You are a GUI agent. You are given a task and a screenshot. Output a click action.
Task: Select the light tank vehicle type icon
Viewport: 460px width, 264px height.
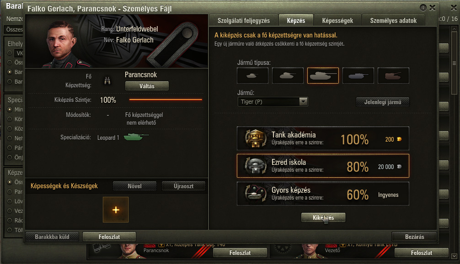click(x=252, y=76)
